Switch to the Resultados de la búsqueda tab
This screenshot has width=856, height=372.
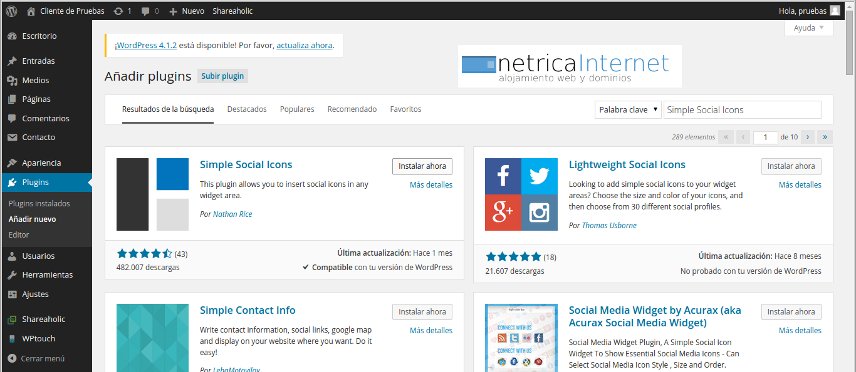168,109
